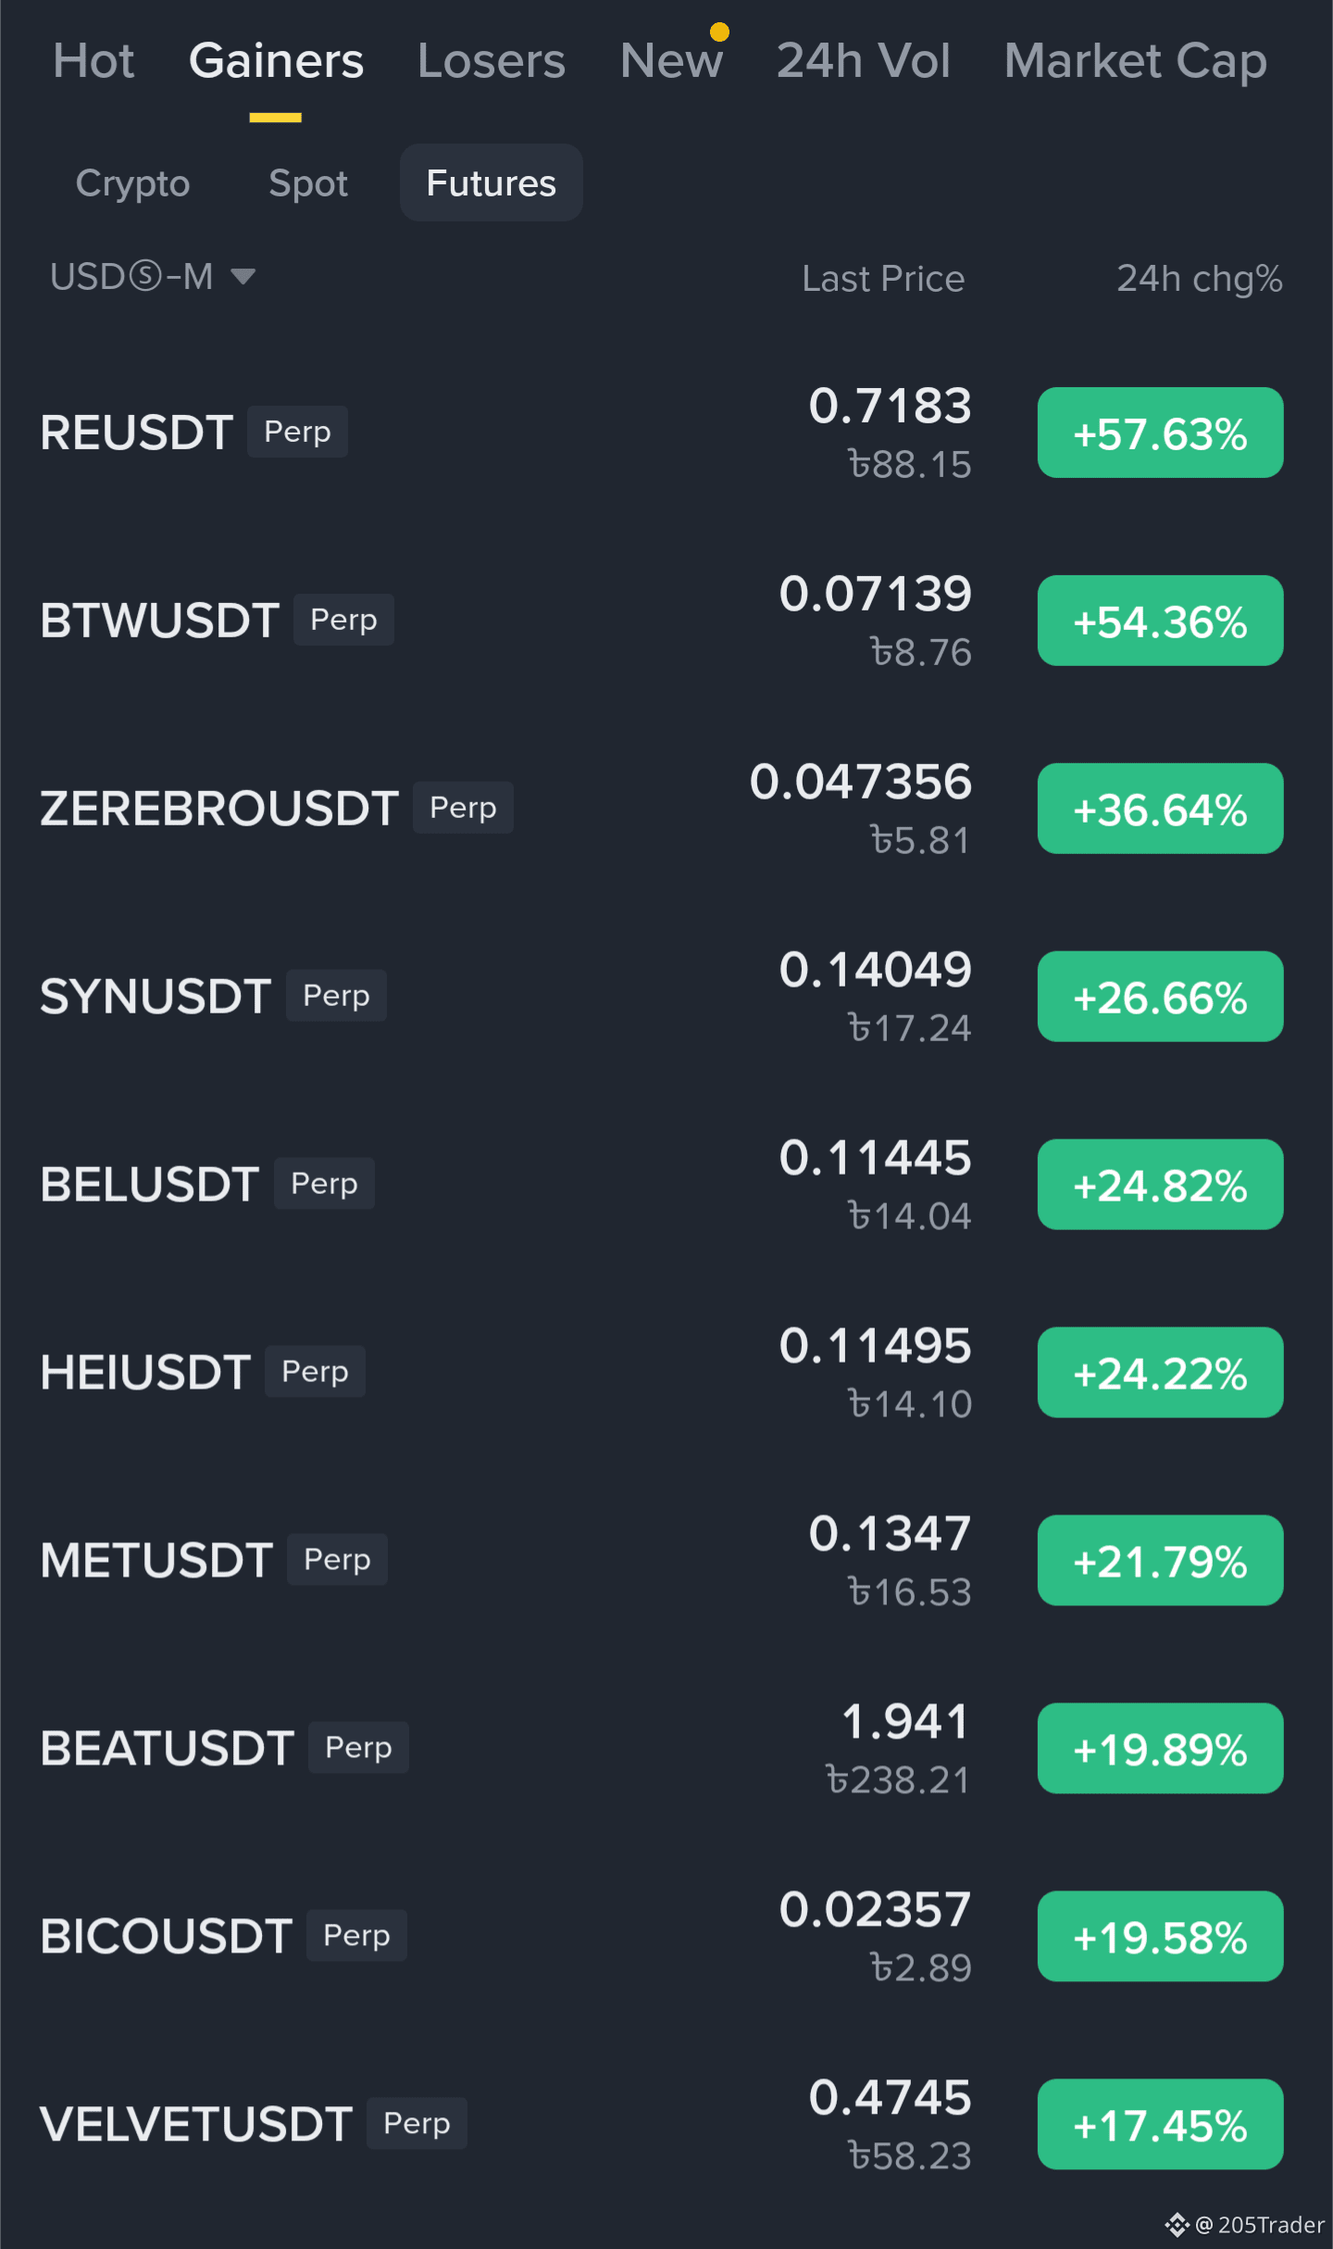The height and width of the screenshot is (2249, 1333).
Task: Choose the Spot filter
Action: point(308,183)
